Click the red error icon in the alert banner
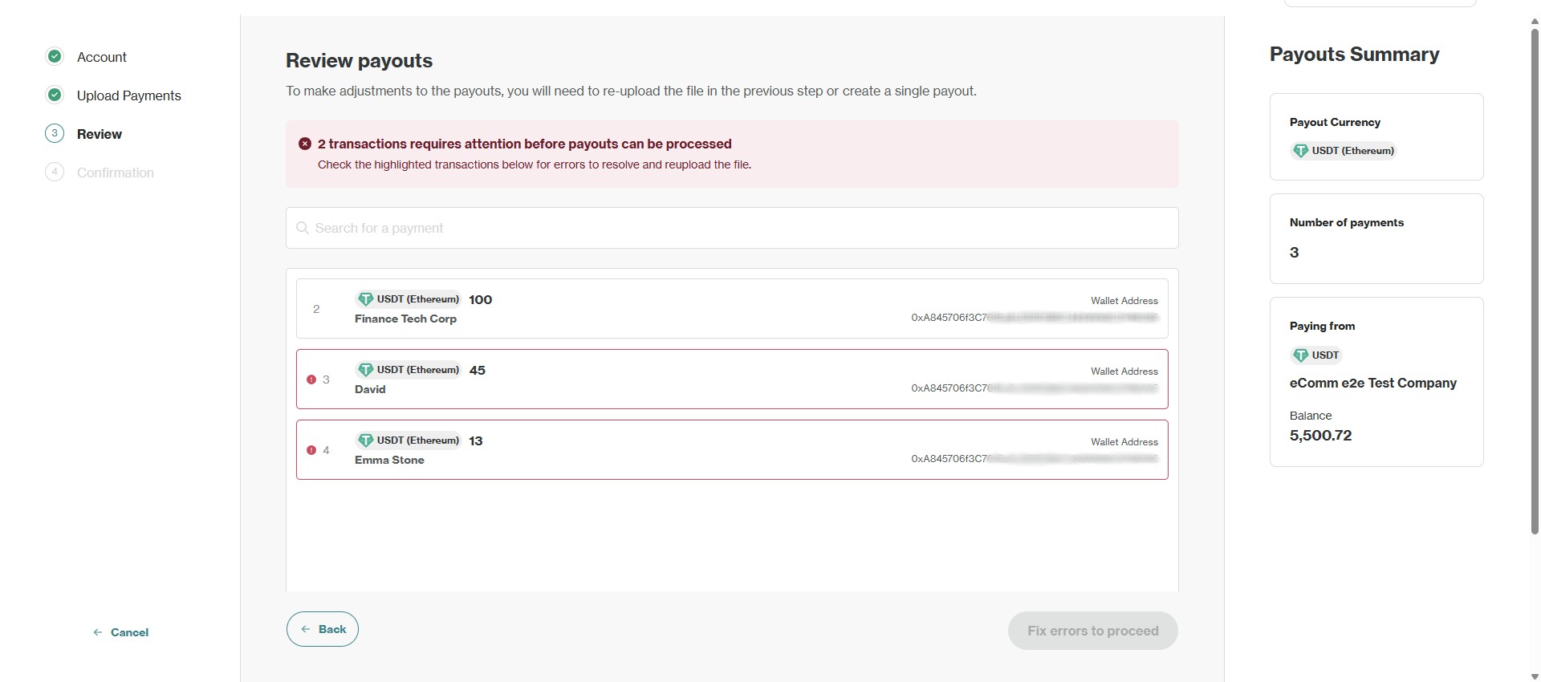Viewport: 1541px width, 682px height. [x=305, y=144]
